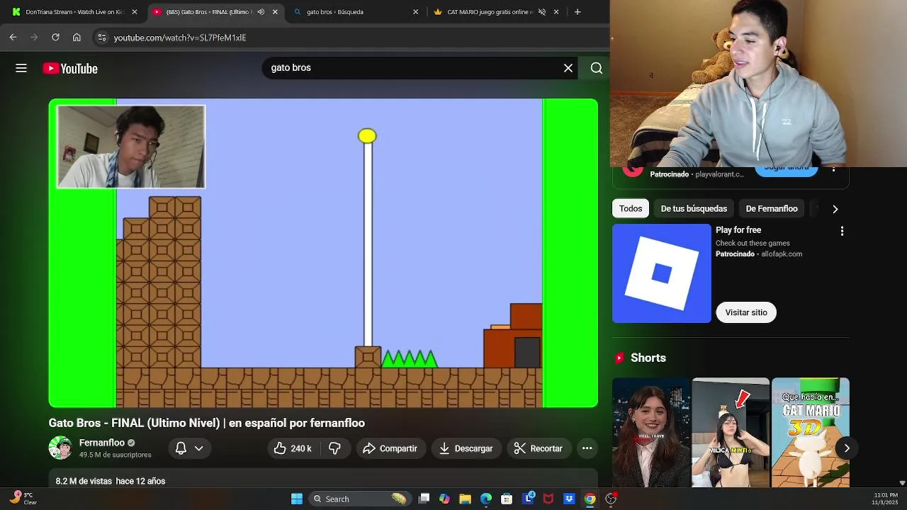Open more actions three-dot menu under video

[x=587, y=448]
